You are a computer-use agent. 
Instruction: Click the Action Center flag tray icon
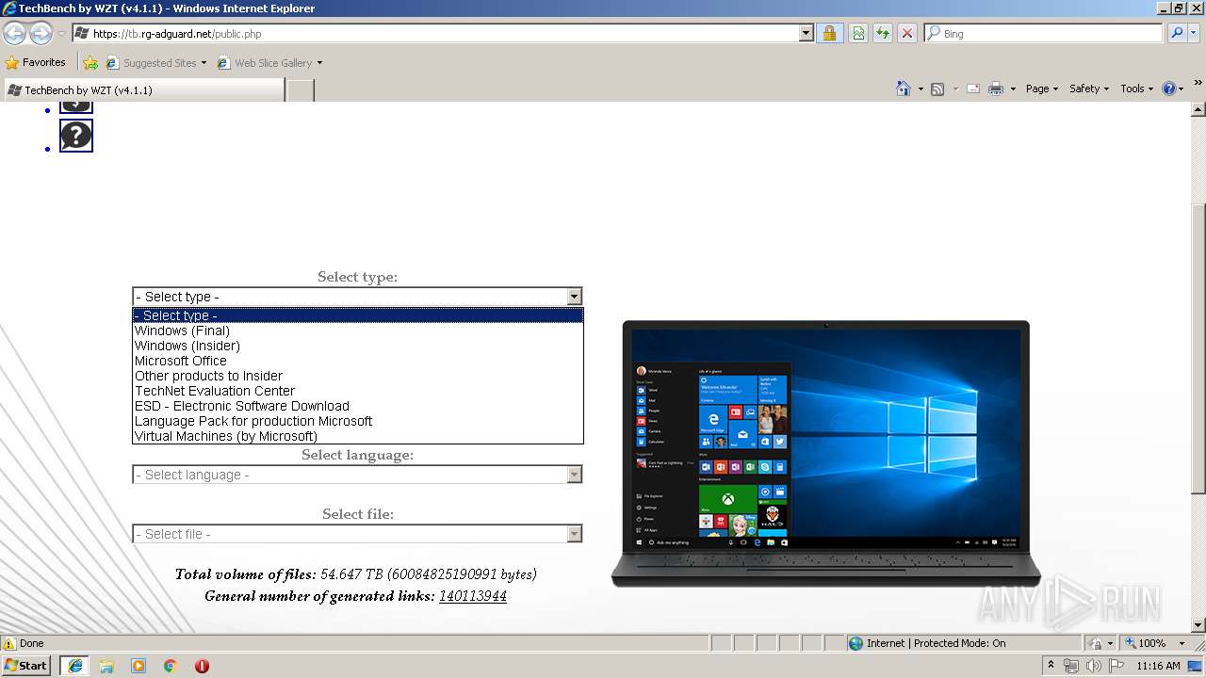pos(1116,666)
